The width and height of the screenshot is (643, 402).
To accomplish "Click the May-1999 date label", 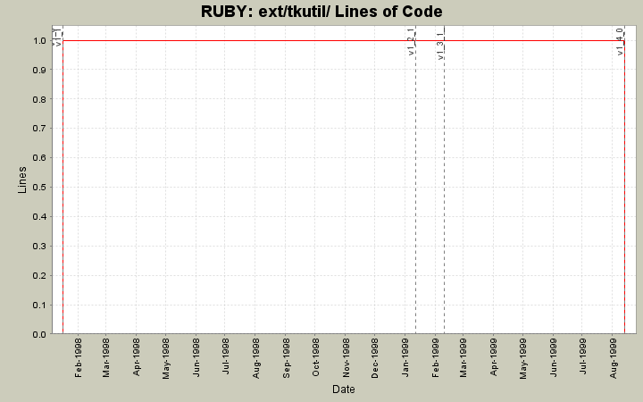I will 522,358.
